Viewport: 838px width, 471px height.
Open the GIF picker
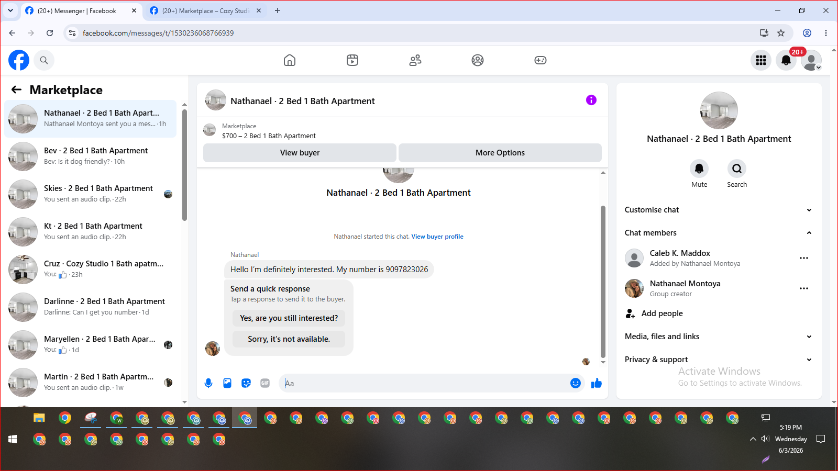(265, 383)
